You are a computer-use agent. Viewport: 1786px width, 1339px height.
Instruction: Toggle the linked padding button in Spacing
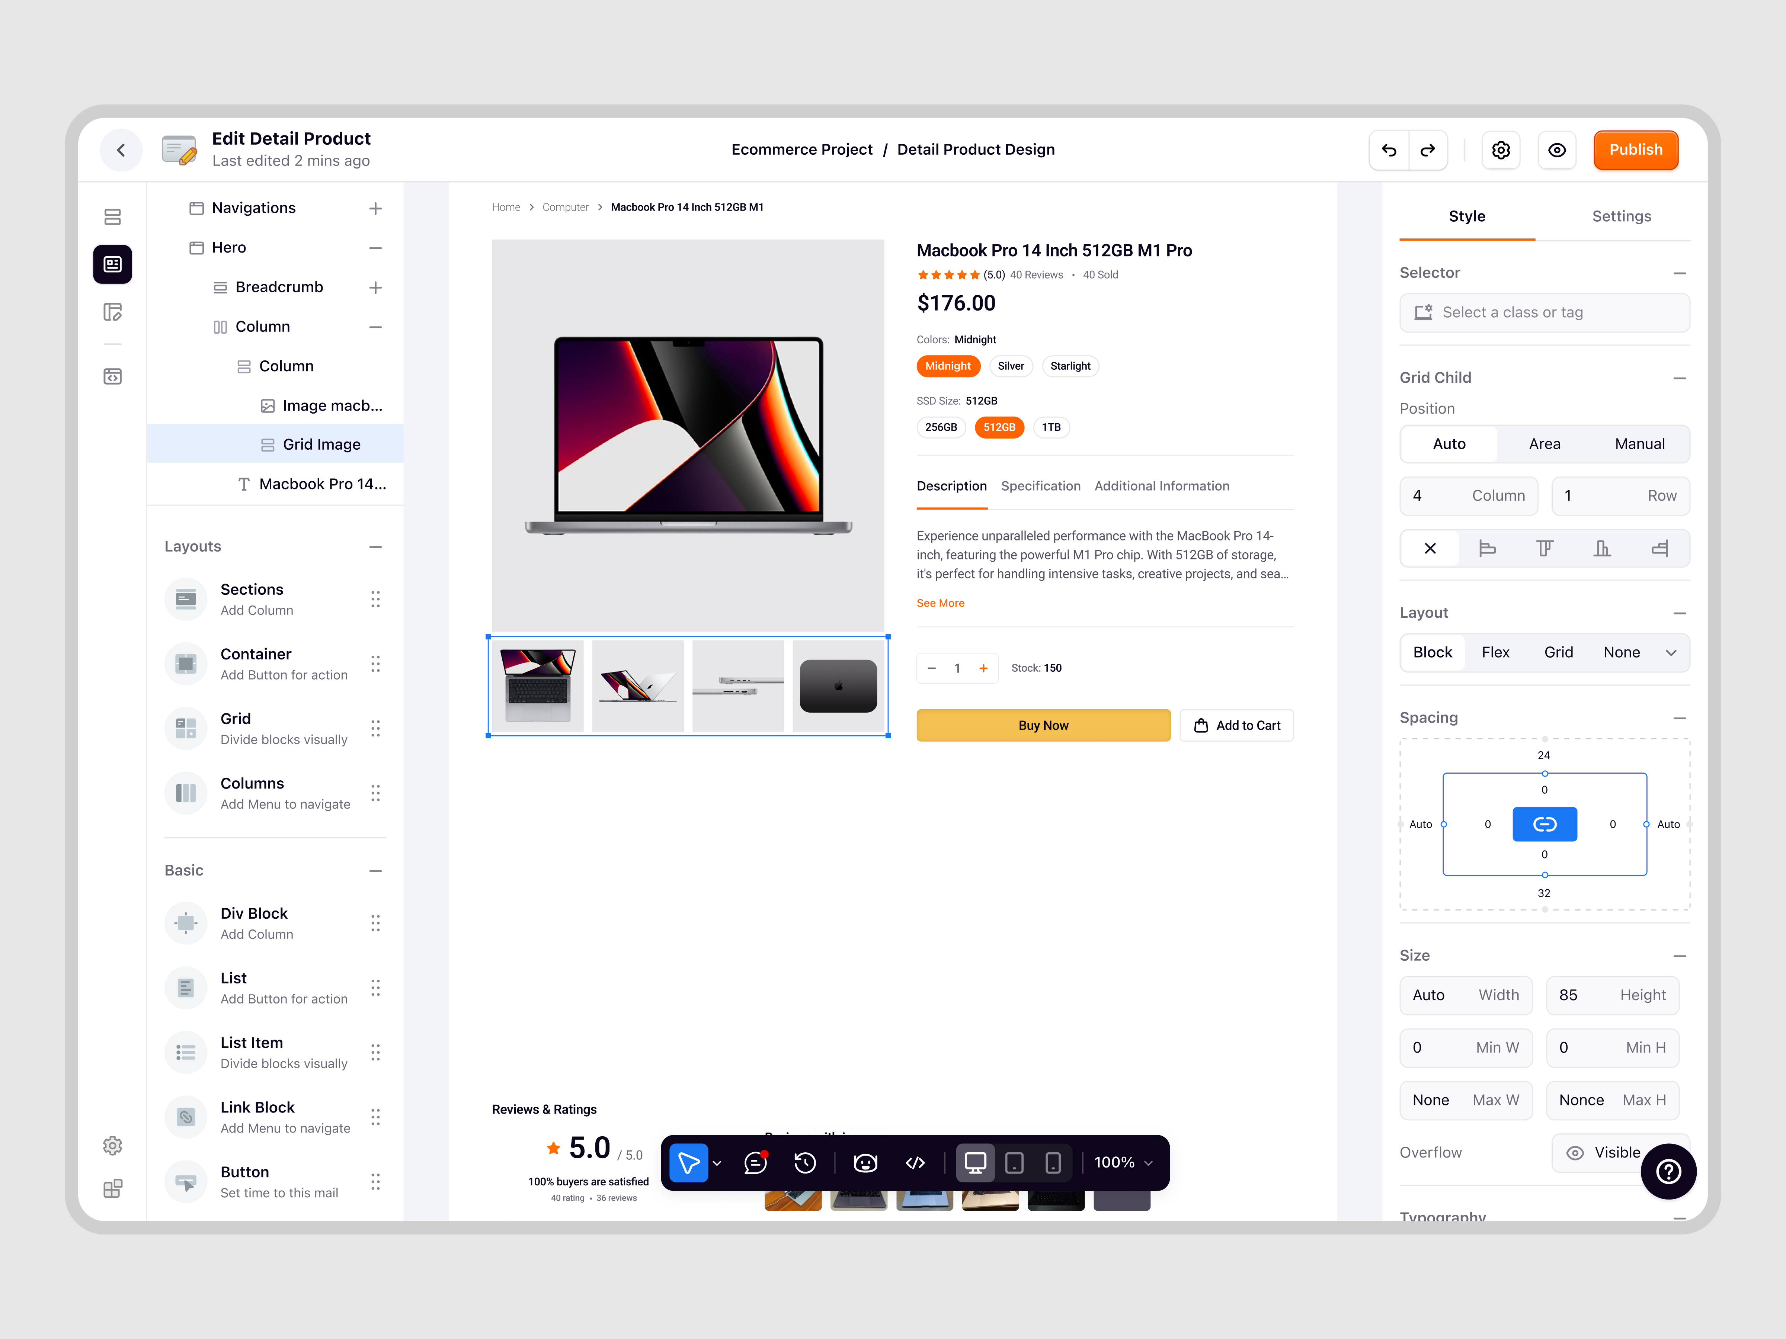tap(1545, 825)
